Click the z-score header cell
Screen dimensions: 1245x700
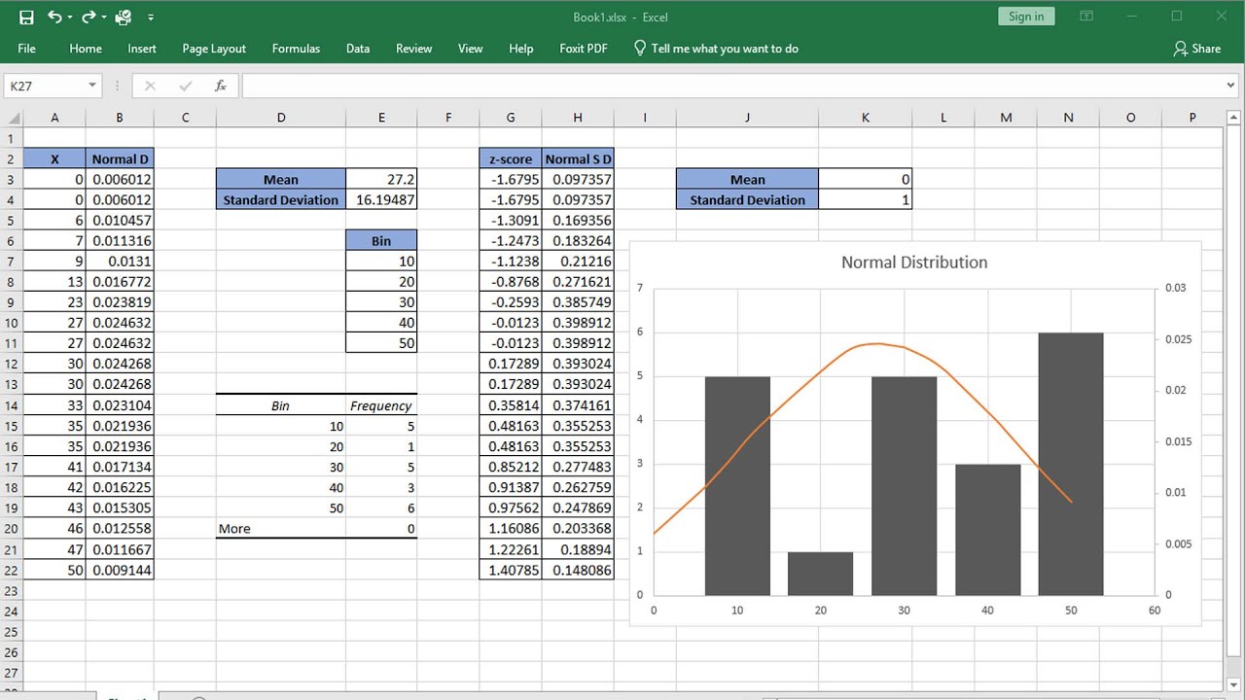pos(511,158)
